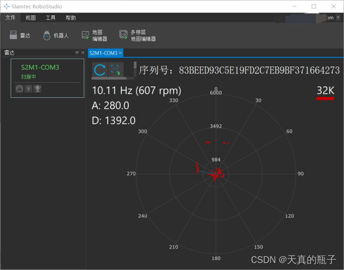Click the 32K sample rate indicator
This screenshot has width=344, height=270.
click(x=325, y=90)
